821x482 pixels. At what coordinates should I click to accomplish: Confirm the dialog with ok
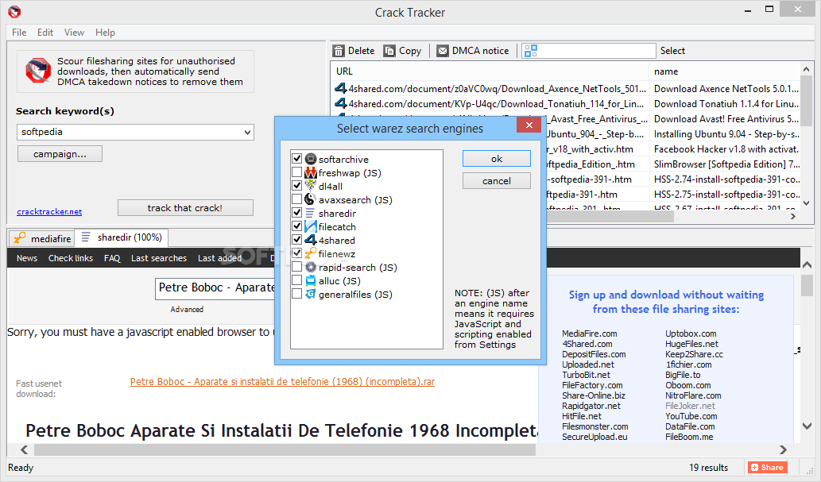pyautogui.click(x=497, y=159)
